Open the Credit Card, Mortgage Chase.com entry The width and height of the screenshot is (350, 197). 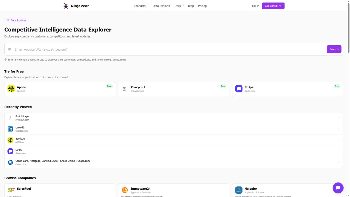point(174,162)
